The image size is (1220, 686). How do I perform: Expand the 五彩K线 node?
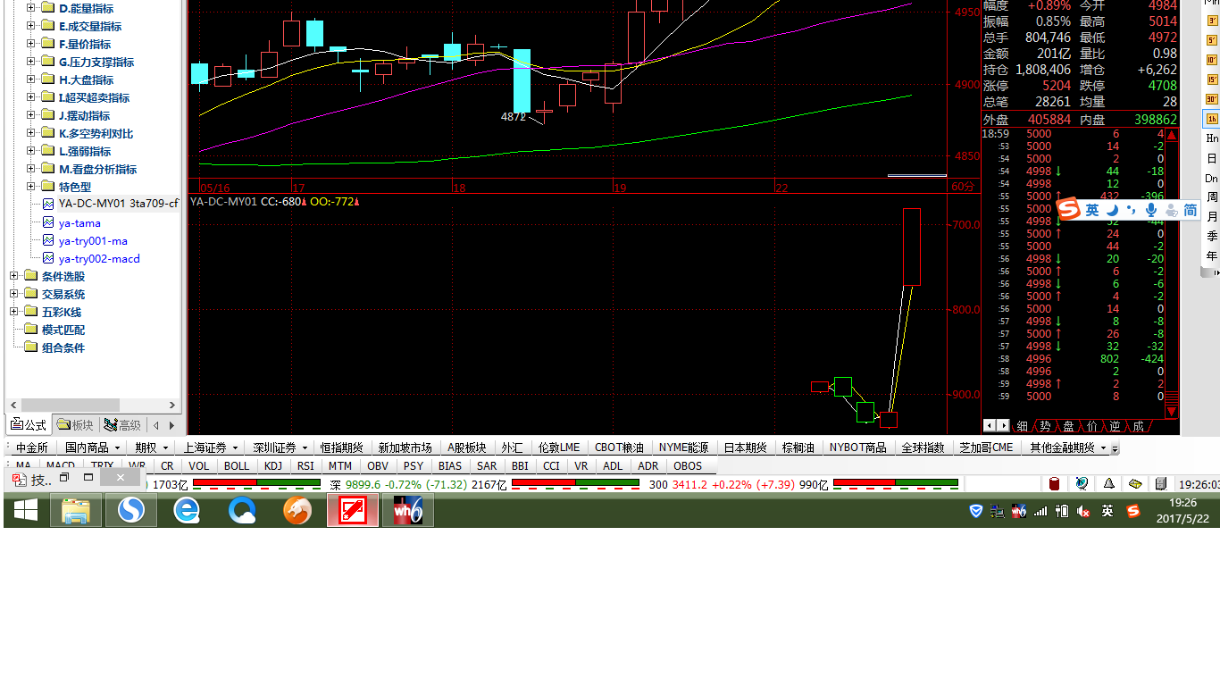(x=14, y=312)
